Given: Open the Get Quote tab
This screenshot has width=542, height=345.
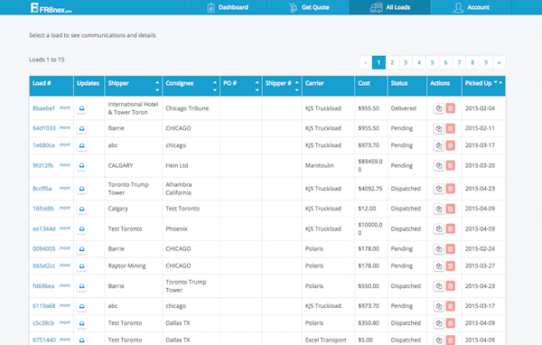Looking at the screenshot, I should (x=309, y=7).
